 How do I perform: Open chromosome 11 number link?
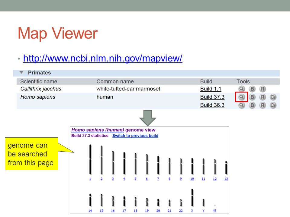[203, 179]
